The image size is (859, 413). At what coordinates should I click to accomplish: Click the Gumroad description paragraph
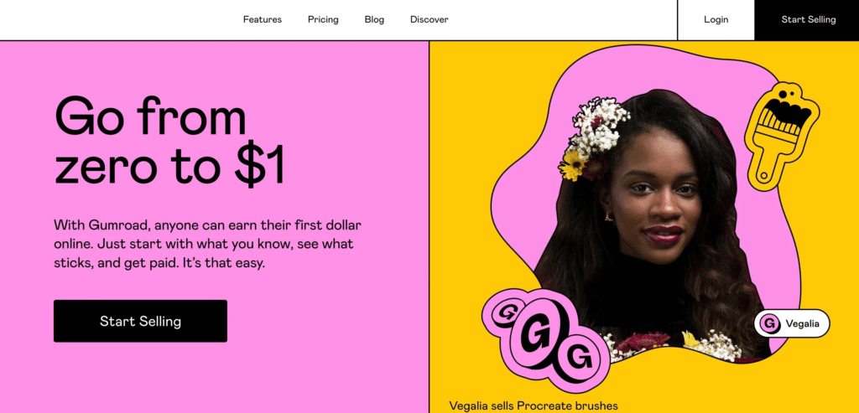[x=208, y=244]
